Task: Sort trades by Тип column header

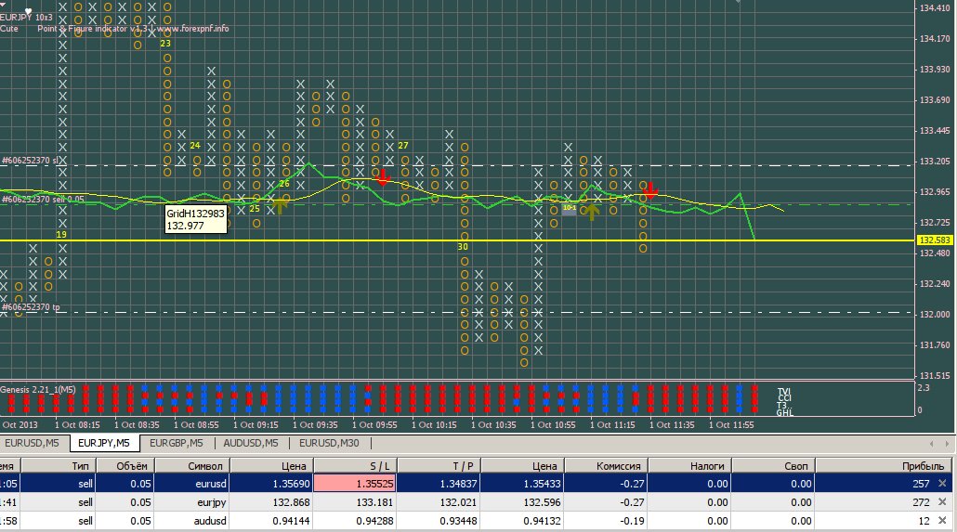Action: click(x=58, y=465)
